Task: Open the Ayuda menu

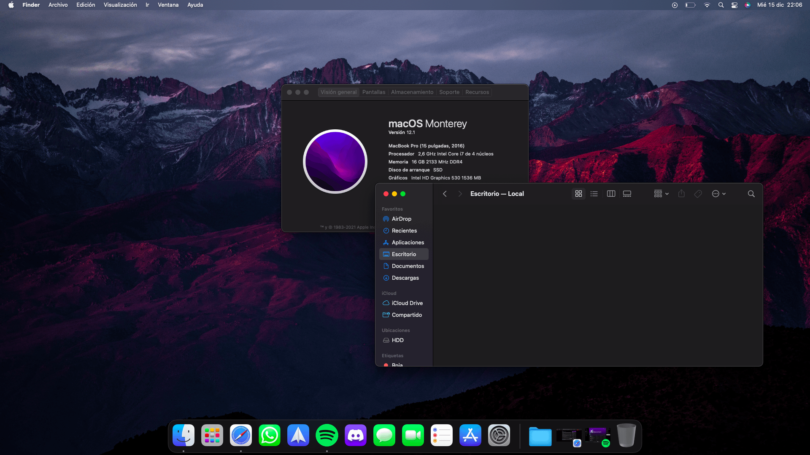Action: click(195, 5)
